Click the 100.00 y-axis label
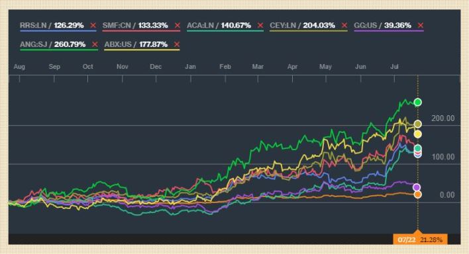The height and width of the screenshot is (254, 469). [443, 157]
